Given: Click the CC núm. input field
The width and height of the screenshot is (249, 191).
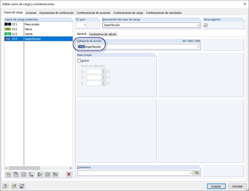Looking at the screenshot, I should click(x=82, y=25).
